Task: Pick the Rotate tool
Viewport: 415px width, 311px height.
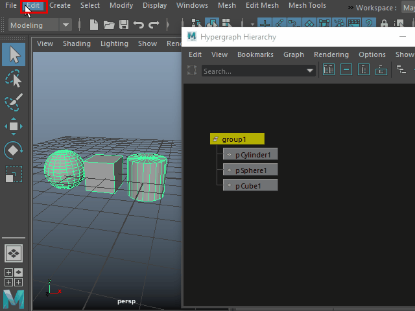Action: coord(14,150)
